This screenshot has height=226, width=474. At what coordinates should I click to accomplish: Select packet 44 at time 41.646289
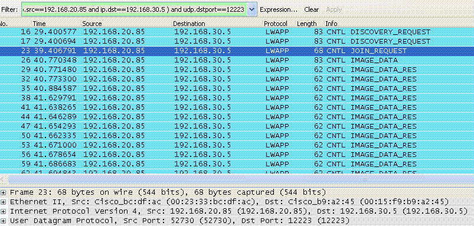[237, 117]
